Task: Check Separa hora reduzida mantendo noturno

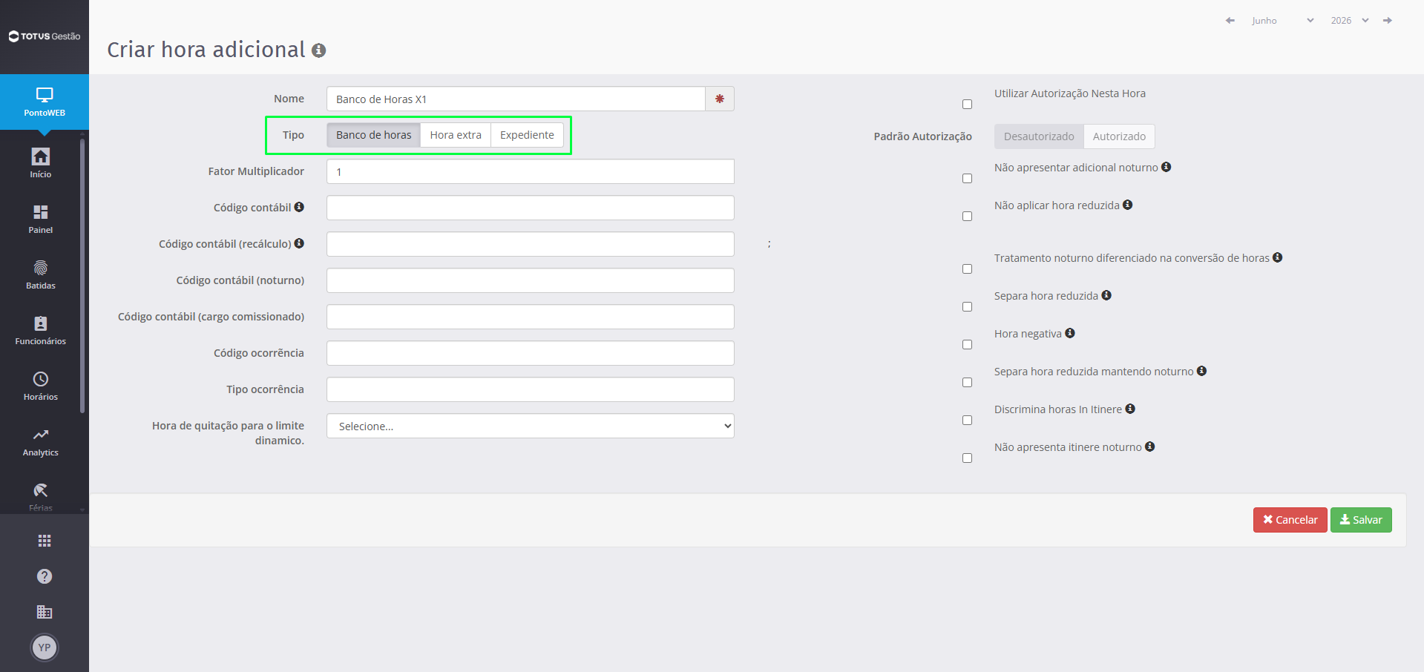Action: point(967,383)
